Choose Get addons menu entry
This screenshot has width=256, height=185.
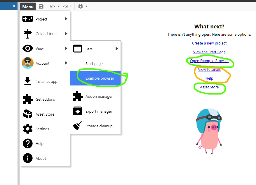(45, 99)
